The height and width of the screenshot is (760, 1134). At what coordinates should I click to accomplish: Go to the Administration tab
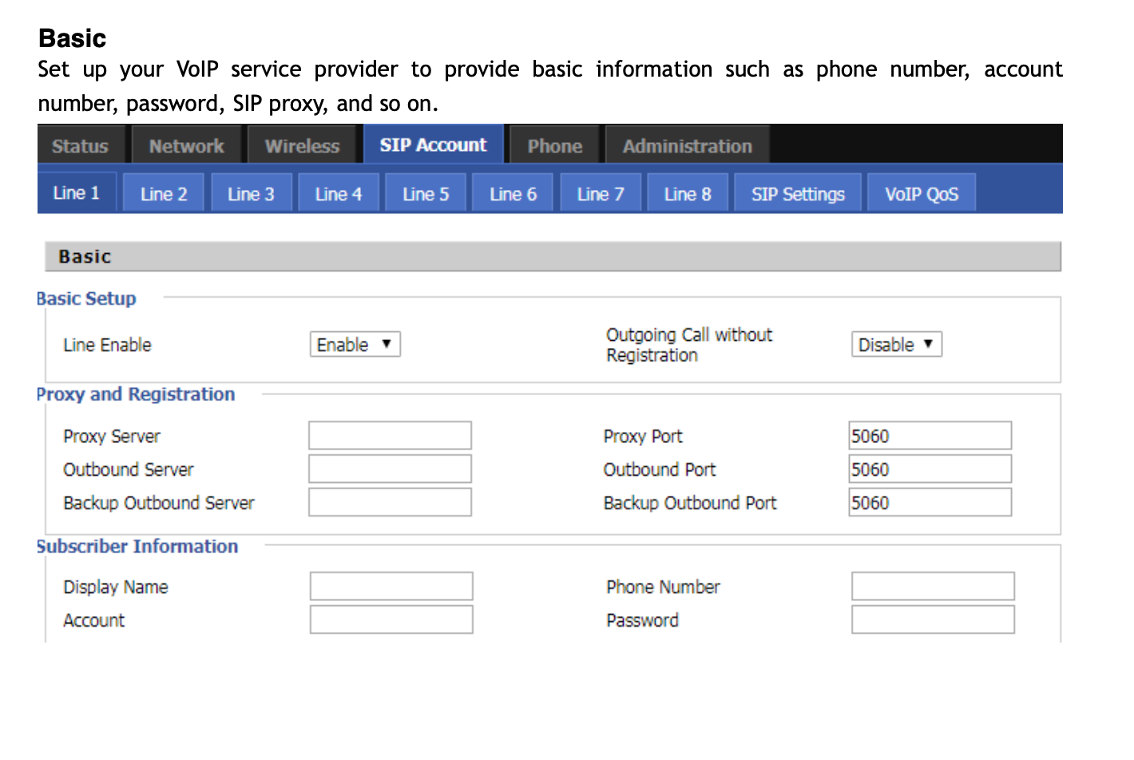coord(688,146)
